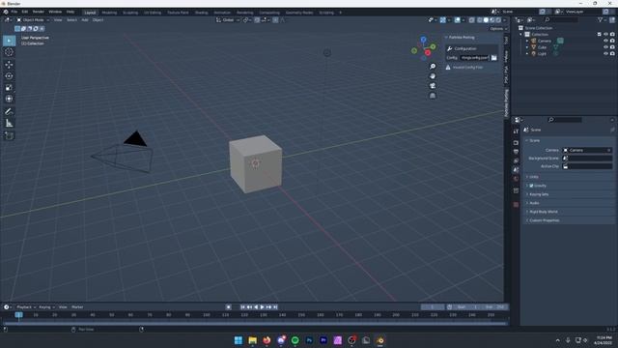This screenshot has height=348, width=618.
Task: Open the Tool properties tab icon
Action: [x=516, y=131]
